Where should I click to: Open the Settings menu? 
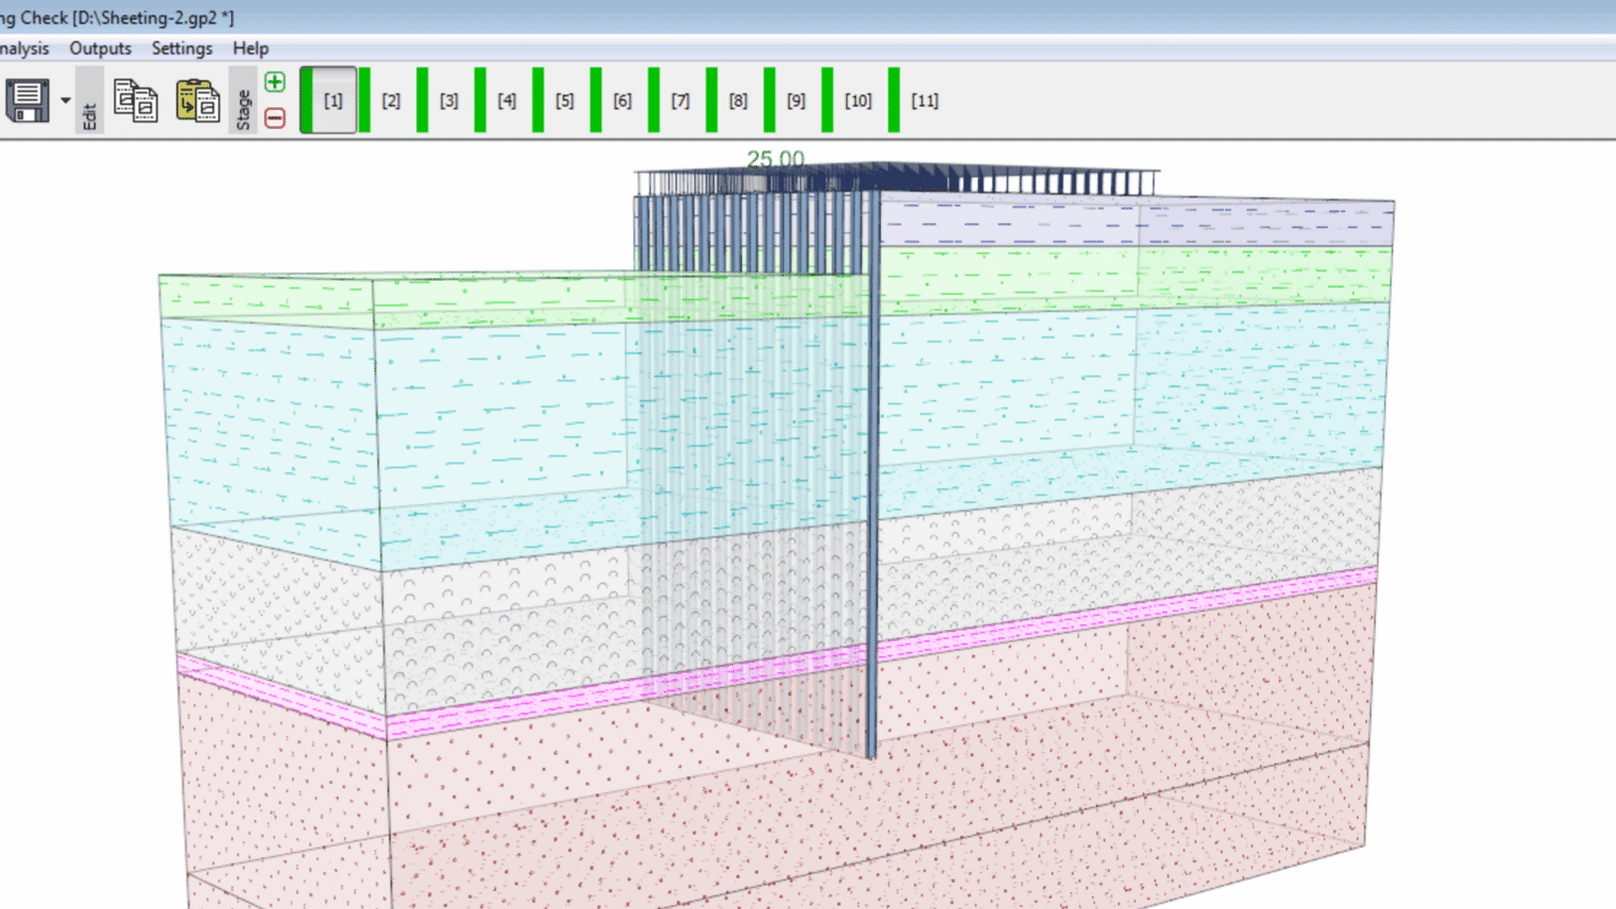coord(182,49)
